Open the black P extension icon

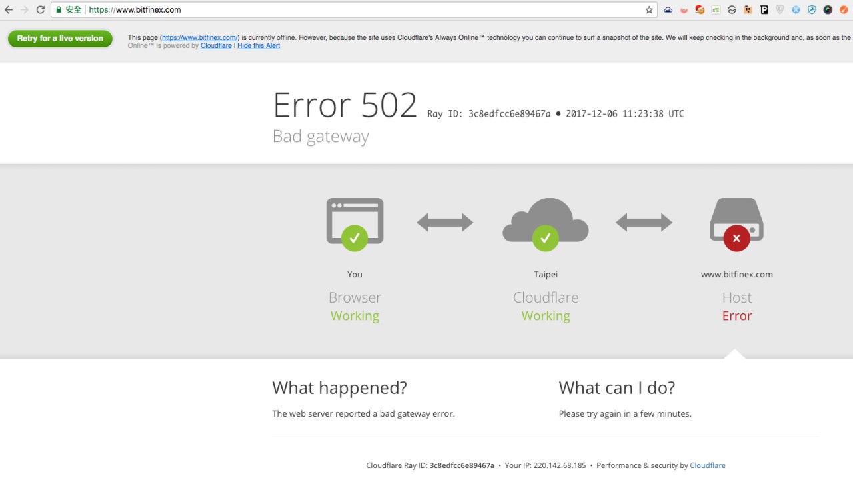(x=764, y=10)
